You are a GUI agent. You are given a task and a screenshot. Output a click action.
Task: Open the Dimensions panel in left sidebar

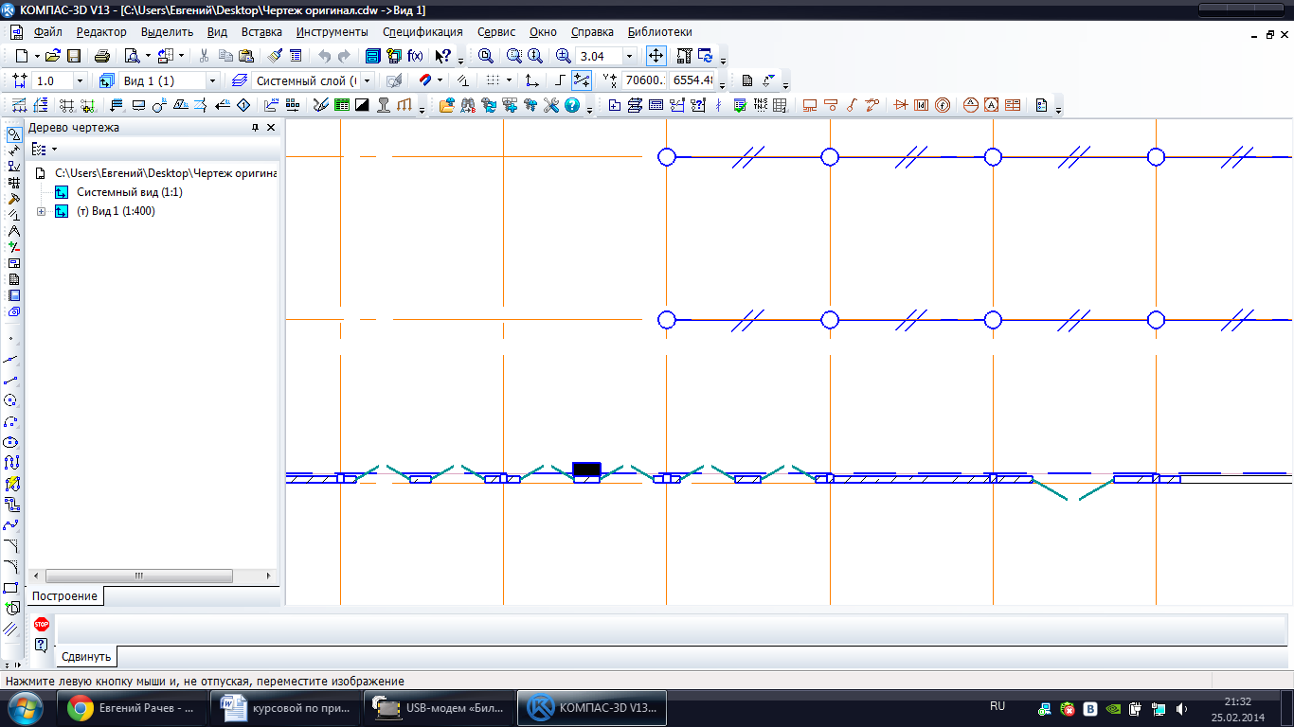tap(13, 151)
